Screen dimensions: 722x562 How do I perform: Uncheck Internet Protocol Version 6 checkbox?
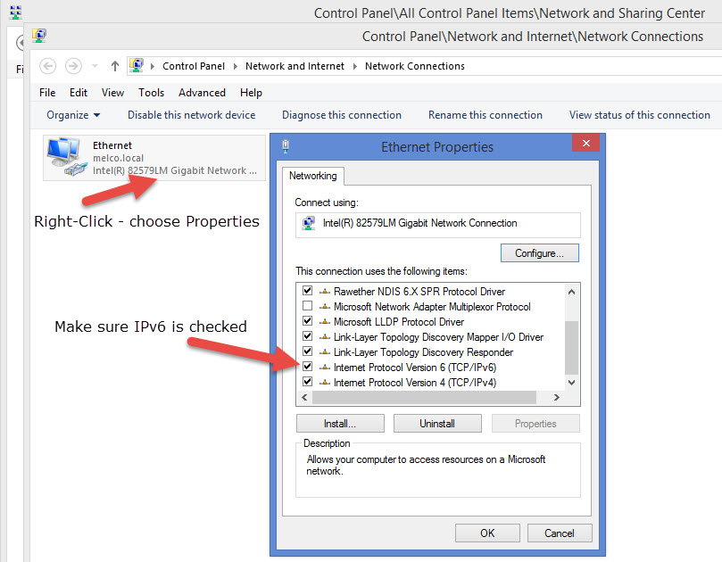click(x=308, y=367)
